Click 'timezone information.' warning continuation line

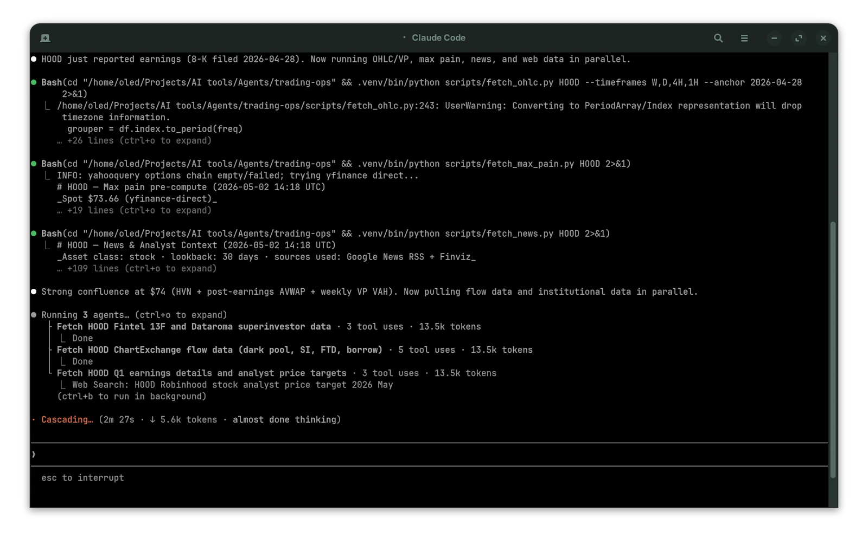(116, 117)
